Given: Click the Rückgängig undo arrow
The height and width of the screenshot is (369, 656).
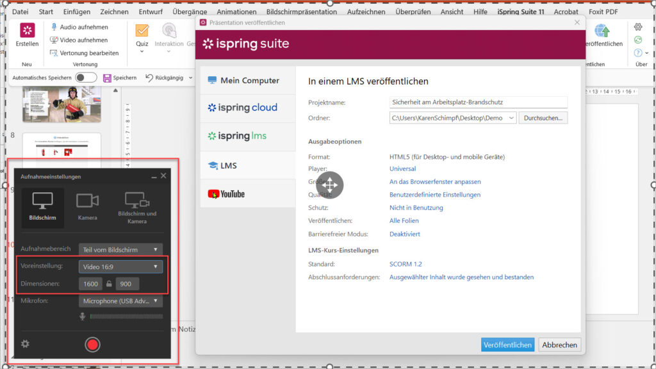Looking at the screenshot, I should click(x=149, y=78).
